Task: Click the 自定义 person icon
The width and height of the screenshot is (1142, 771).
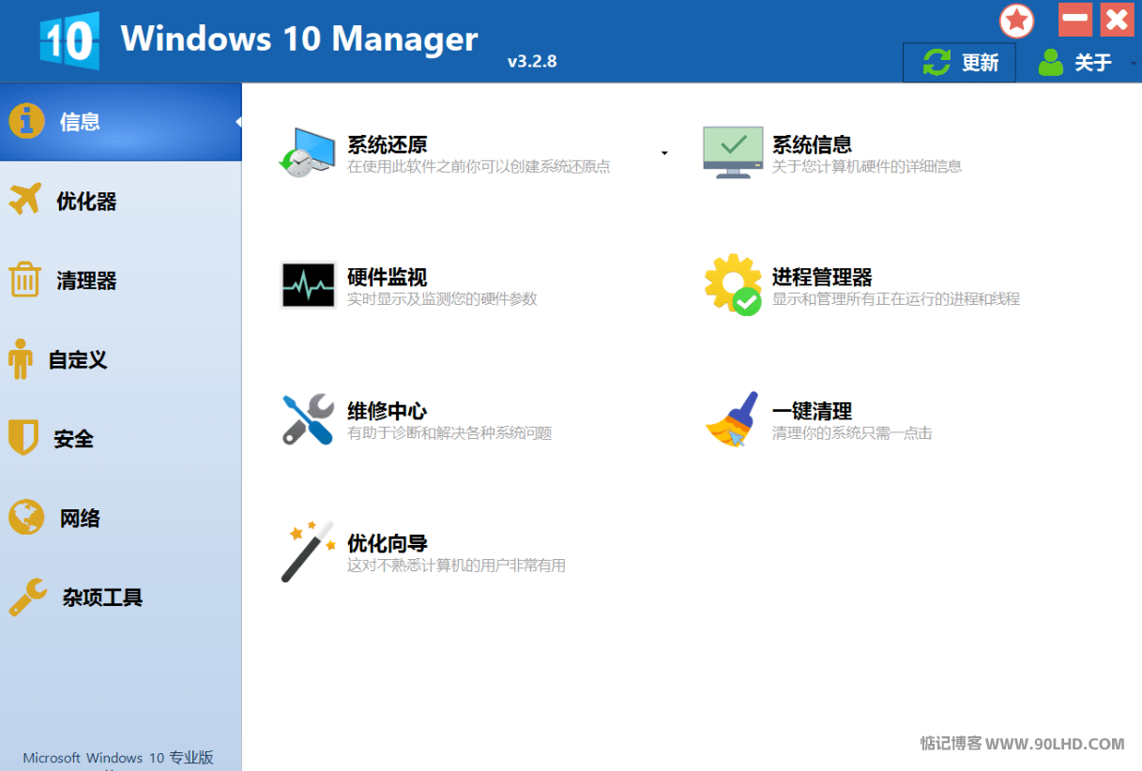Action: (20, 359)
